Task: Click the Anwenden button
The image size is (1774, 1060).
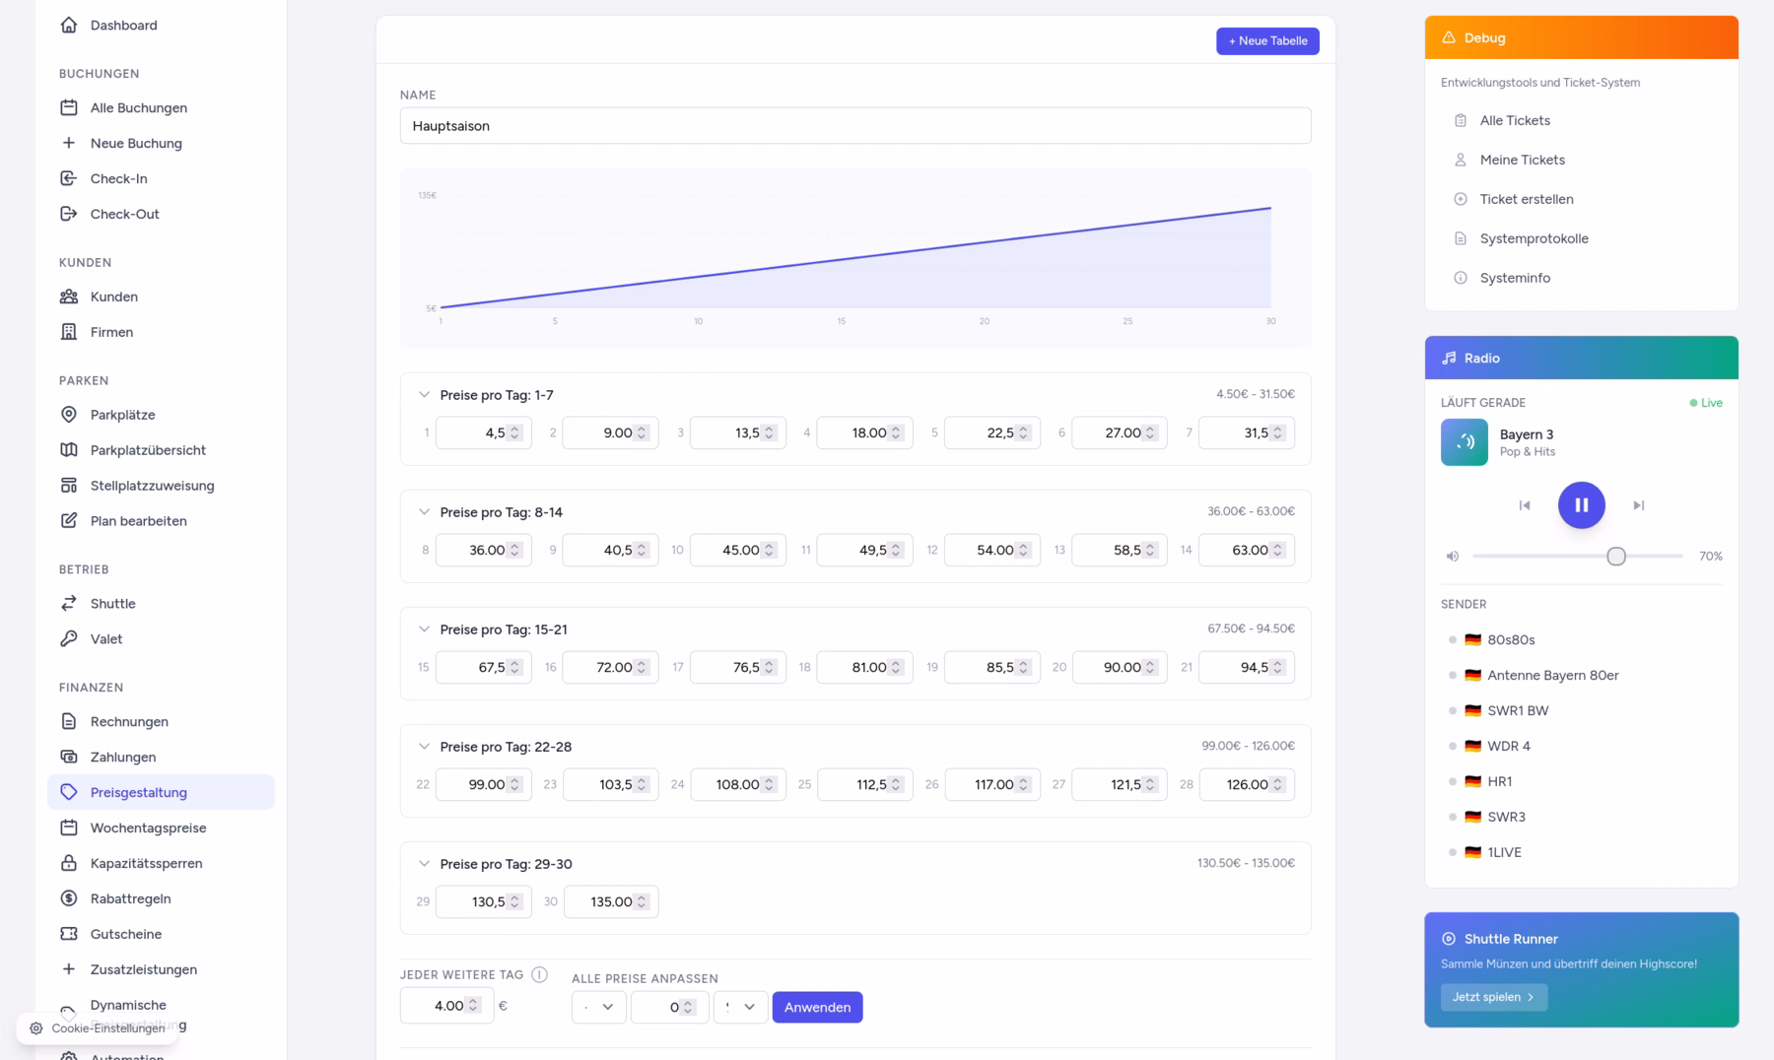Action: (817, 1008)
